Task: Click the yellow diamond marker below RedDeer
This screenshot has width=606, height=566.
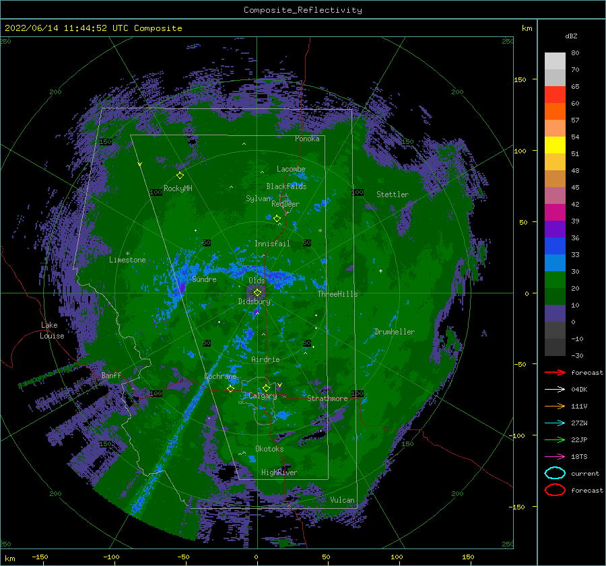Action: coord(277,219)
